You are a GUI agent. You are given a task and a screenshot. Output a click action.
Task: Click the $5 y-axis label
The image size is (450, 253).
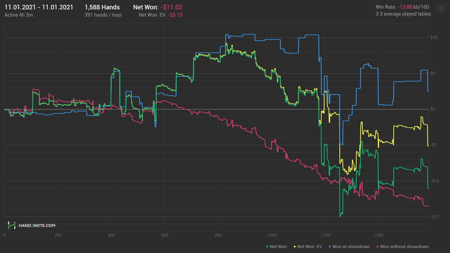pos(433,73)
